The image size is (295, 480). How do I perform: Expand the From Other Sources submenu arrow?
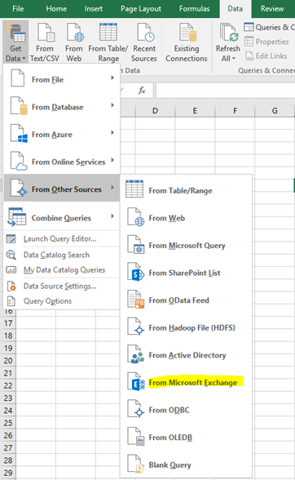click(112, 188)
